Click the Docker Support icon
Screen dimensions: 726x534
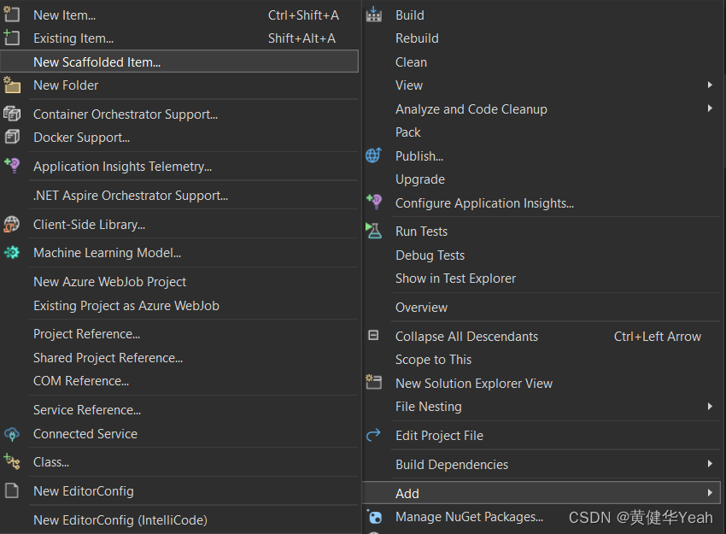pyautogui.click(x=12, y=137)
